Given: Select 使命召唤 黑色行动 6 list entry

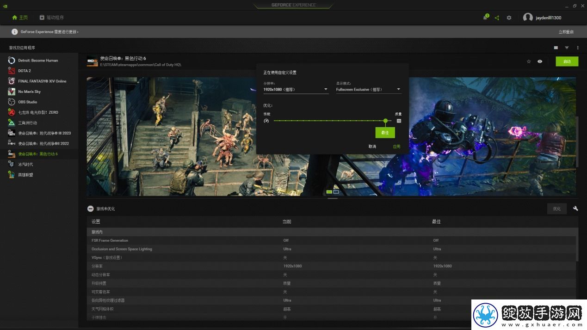Looking at the screenshot, I should 39,154.
